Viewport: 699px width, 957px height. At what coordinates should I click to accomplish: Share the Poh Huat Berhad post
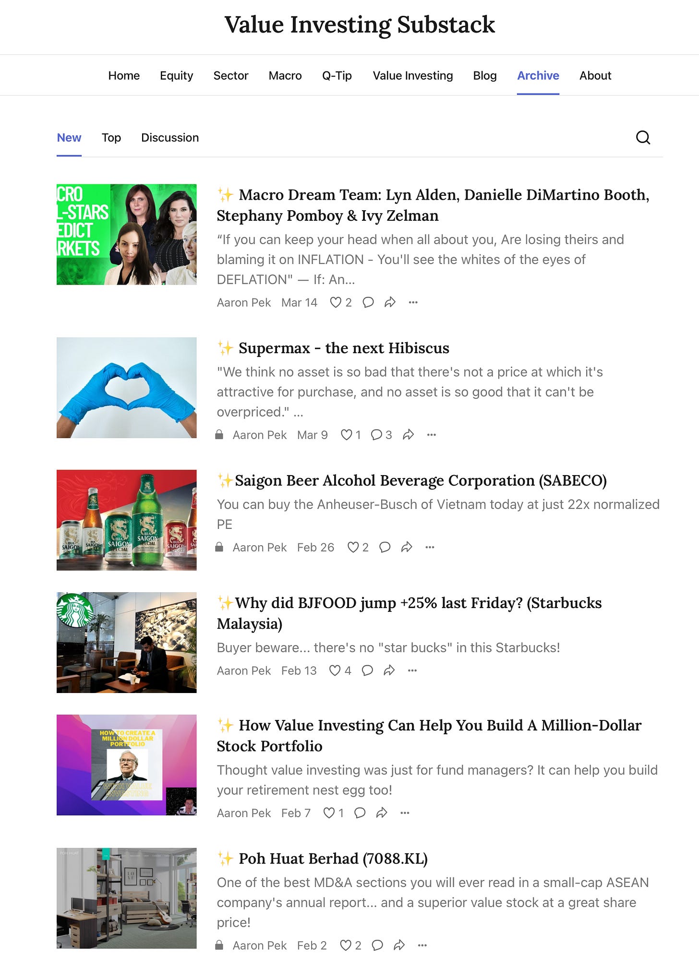(399, 945)
